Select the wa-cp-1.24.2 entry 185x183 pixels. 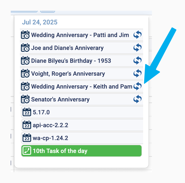[50, 138]
